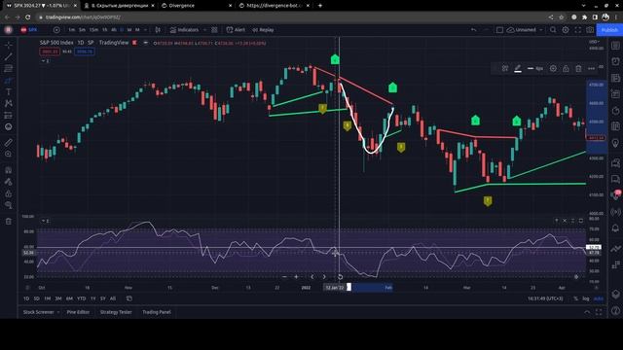Viewport: 623px width, 350px height.
Task: Open the go-to-date calendar icon
Action: [x=129, y=298]
